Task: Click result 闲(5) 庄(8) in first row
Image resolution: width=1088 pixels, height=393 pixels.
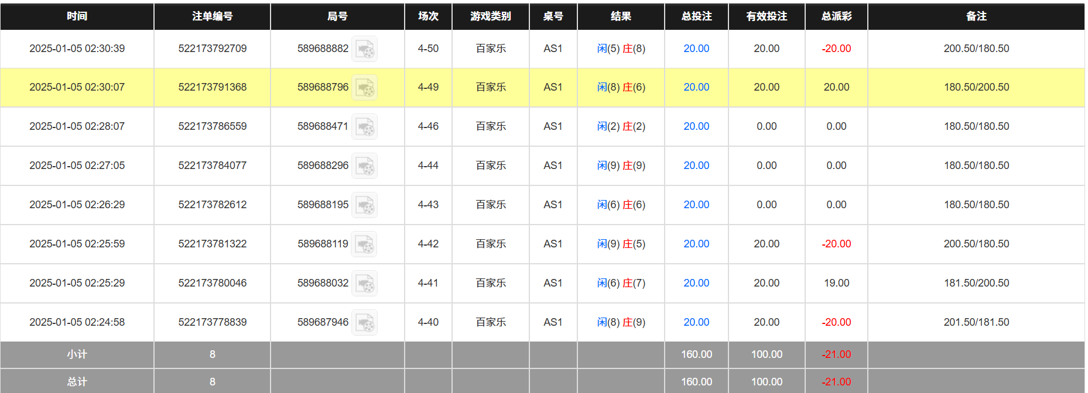Action: (621, 49)
